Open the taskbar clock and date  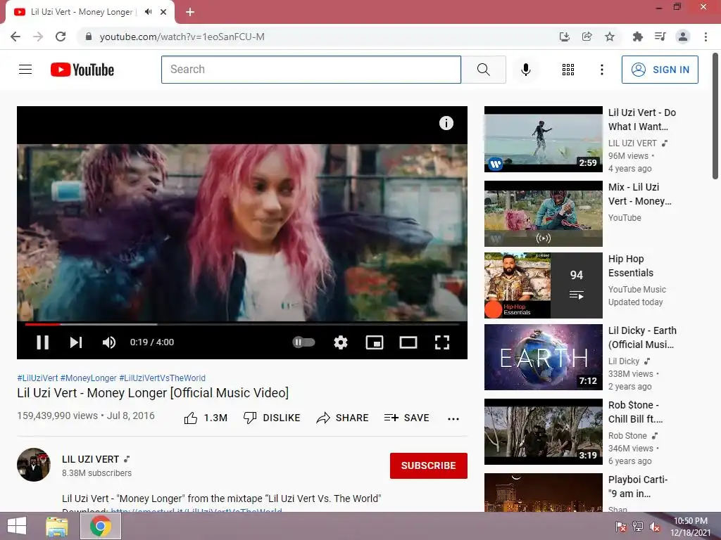(690, 526)
